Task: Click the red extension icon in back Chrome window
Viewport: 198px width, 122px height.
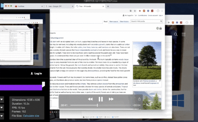Action: coord(181,23)
